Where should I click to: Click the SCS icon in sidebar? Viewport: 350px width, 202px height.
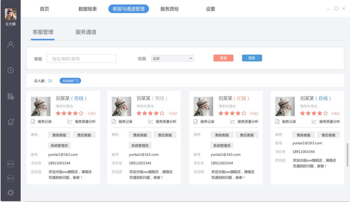(10, 179)
